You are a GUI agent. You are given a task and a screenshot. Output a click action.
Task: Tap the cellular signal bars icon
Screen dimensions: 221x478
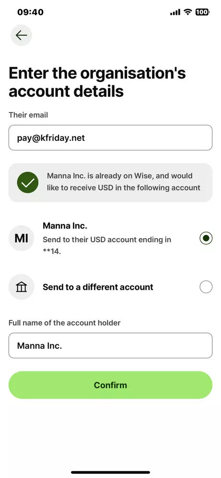pos(175,12)
